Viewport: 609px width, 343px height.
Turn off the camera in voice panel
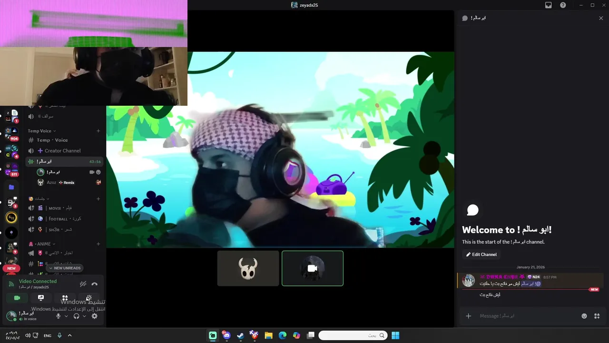pos(17,298)
